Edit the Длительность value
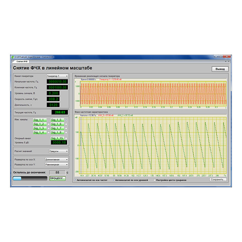Viewport: 242px width, 242px height. (53, 105)
